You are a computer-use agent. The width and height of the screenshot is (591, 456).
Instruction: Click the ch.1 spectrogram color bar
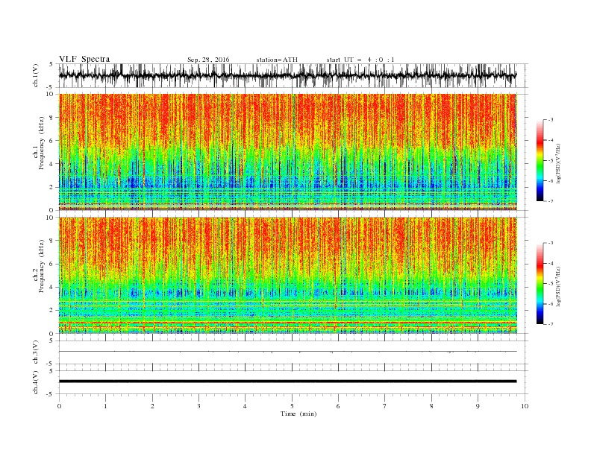click(x=540, y=160)
